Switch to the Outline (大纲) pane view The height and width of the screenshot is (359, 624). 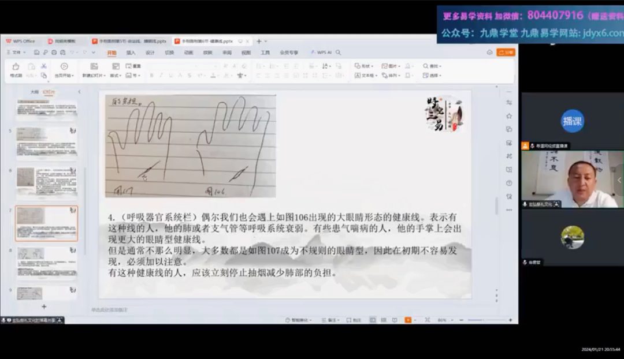[35, 92]
